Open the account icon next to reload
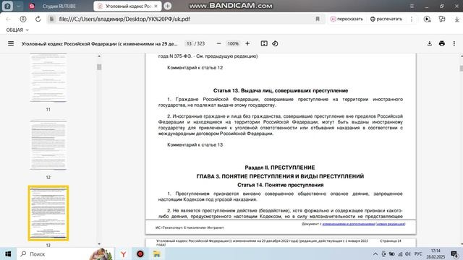Viewport: 463px width, 260px height. pyautogui.click(x=23, y=19)
